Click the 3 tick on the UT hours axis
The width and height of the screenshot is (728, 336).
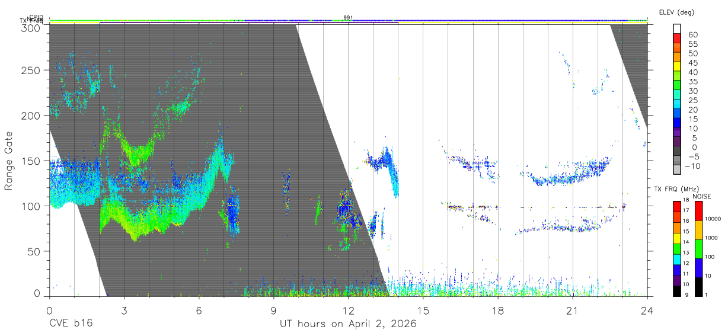click(124, 311)
